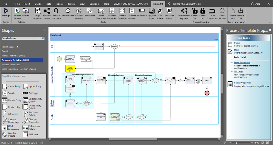
Task: Open the CSS Editor
Action: [160, 14]
